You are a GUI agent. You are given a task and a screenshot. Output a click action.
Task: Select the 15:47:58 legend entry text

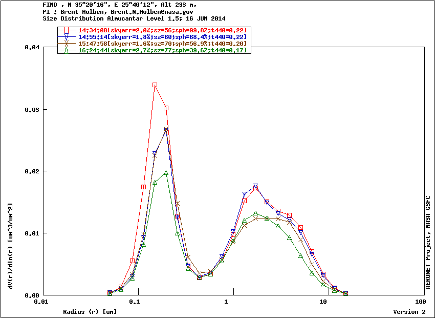coord(162,44)
